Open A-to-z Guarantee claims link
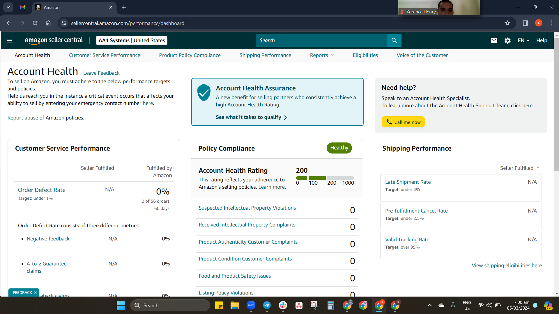 (47, 267)
